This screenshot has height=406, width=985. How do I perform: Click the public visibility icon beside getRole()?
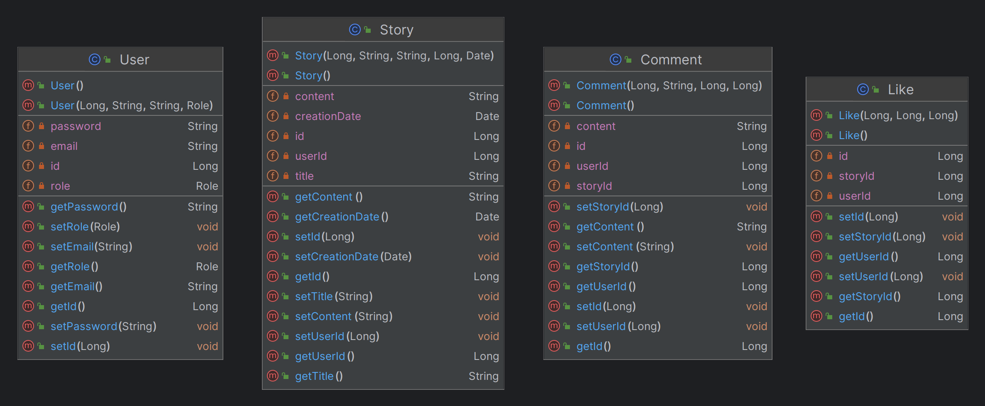[41, 267]
